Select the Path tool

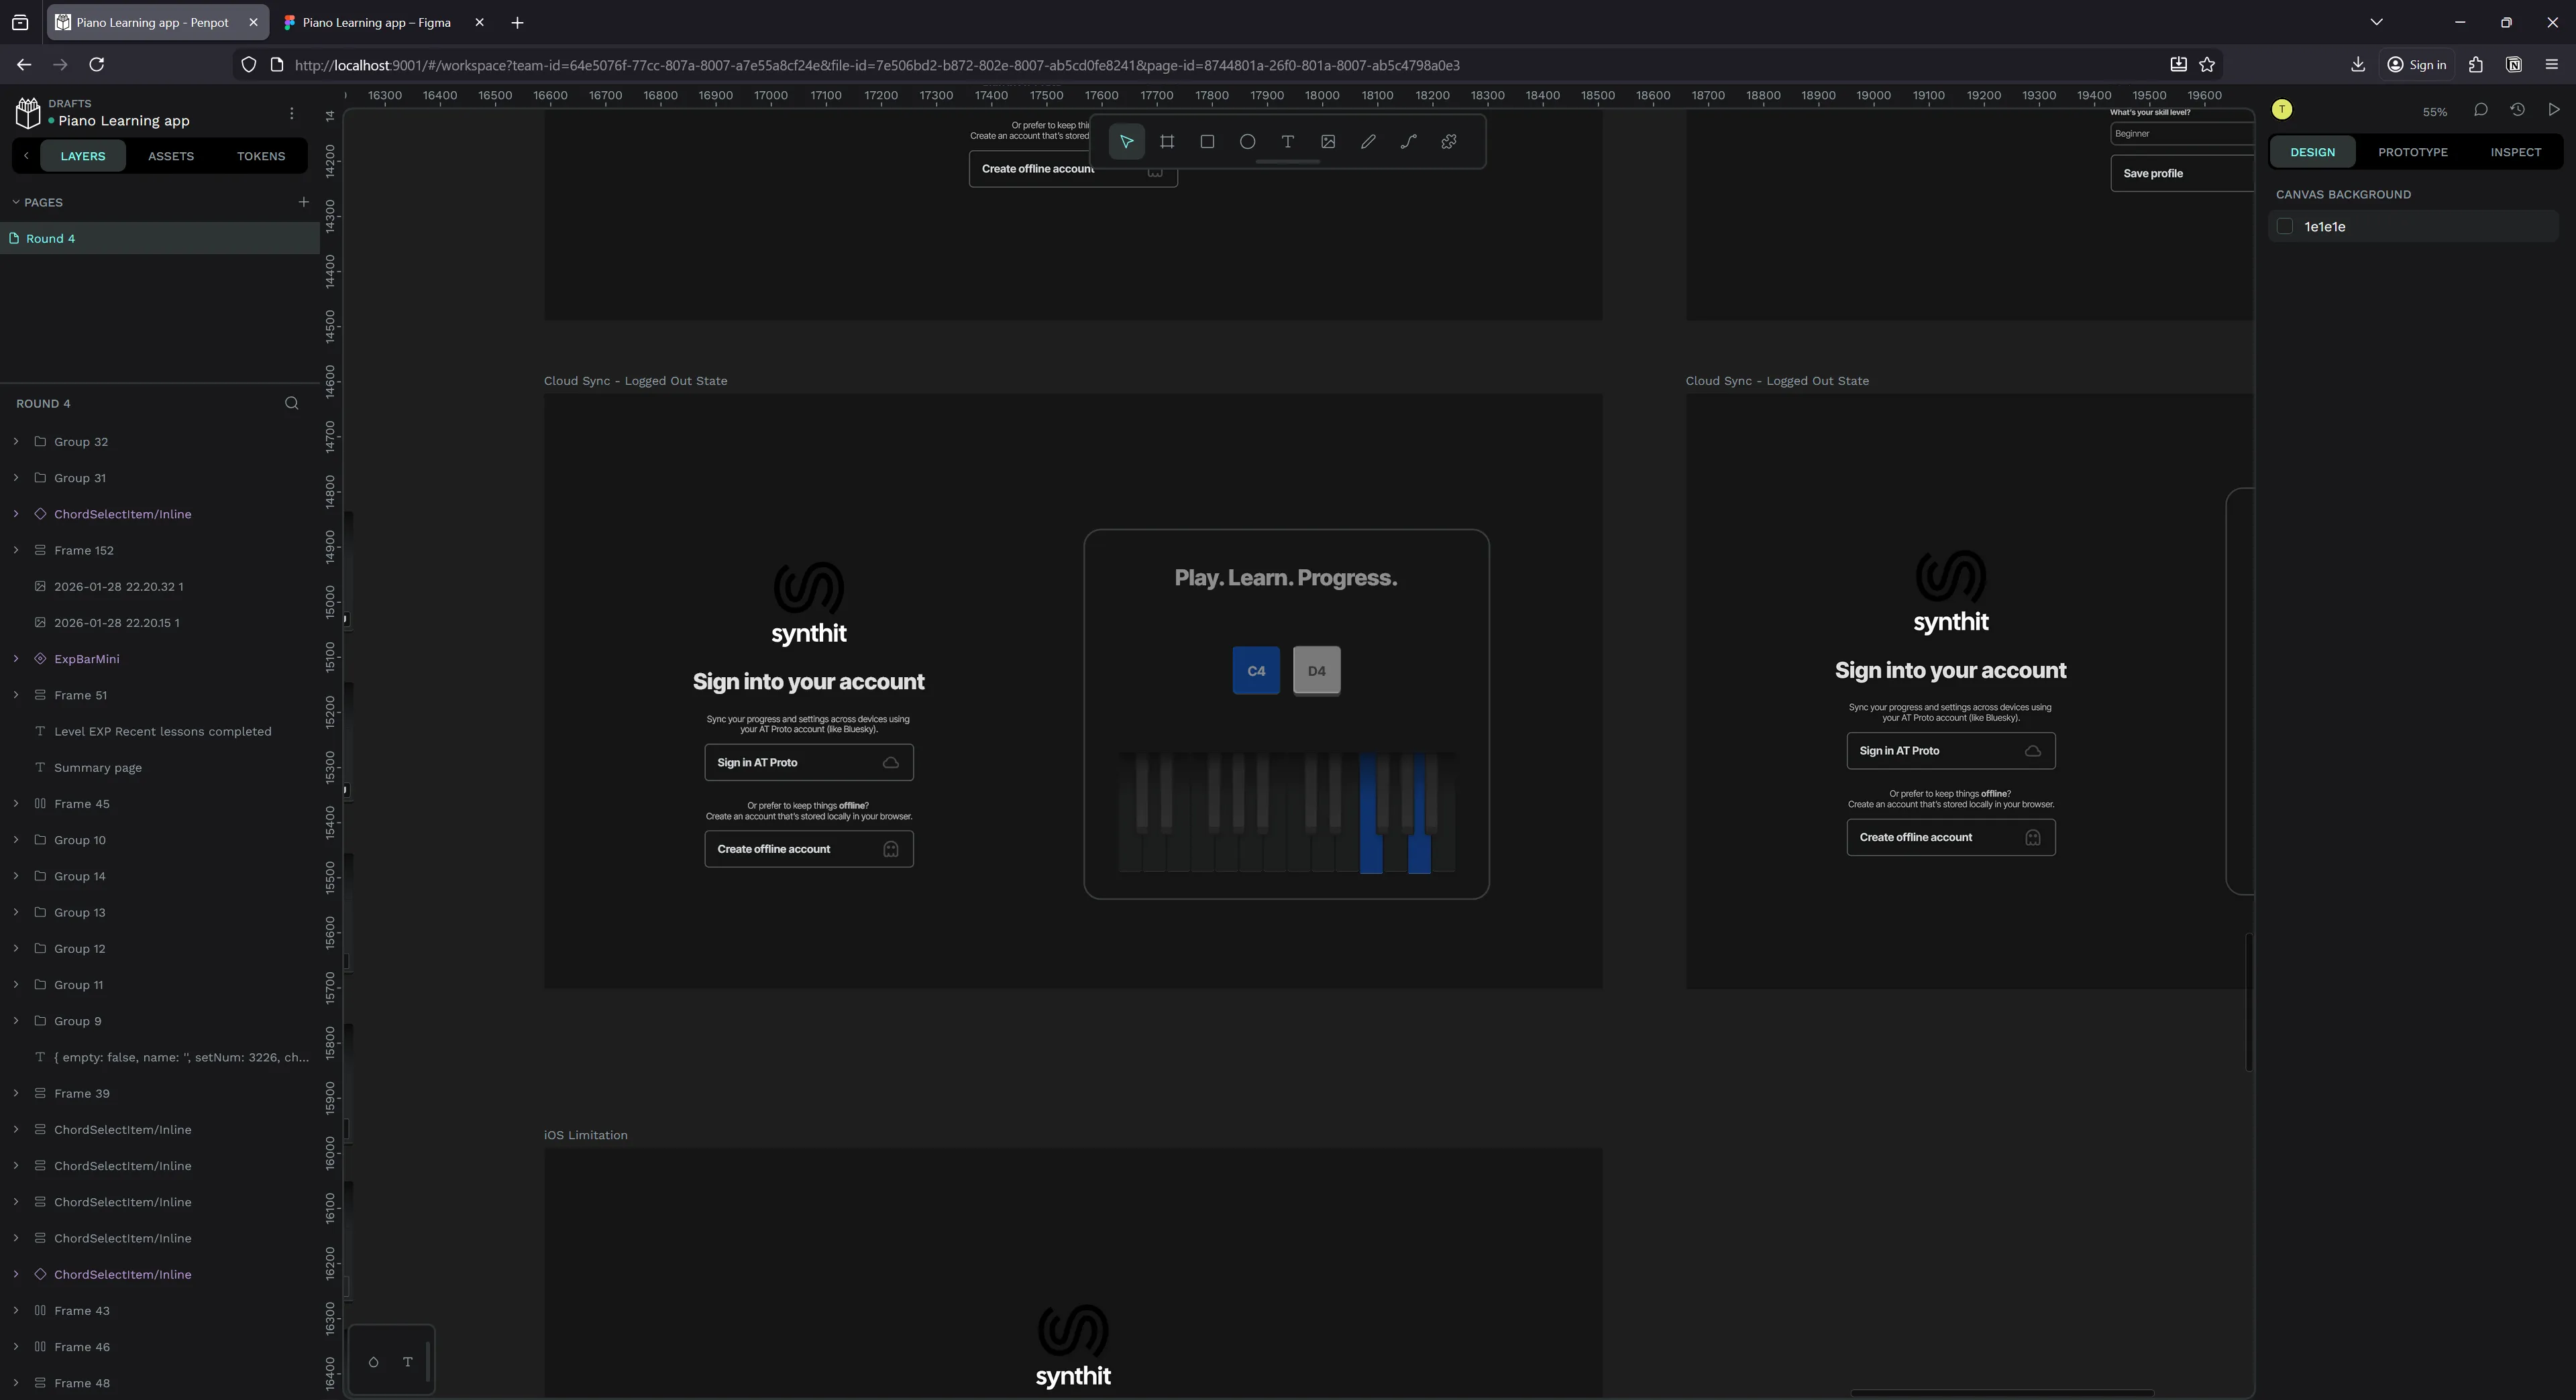click(x=1408, y=142)
